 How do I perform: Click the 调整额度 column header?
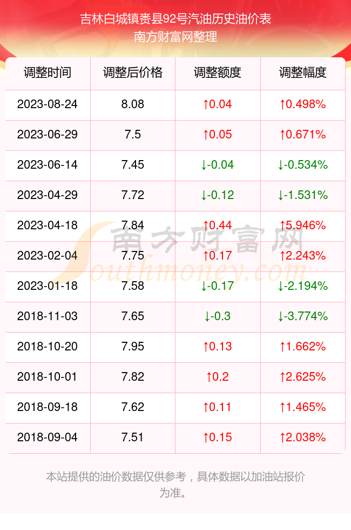click(x=218, y=72)
